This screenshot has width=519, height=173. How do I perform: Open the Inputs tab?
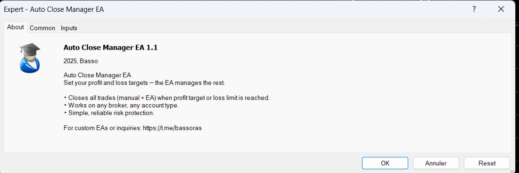tap(69, 28)
